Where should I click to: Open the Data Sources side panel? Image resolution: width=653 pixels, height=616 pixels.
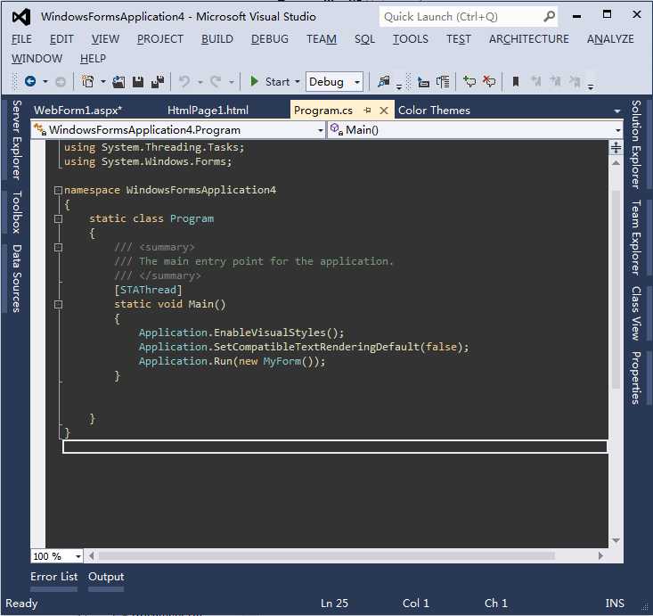coord(16,278)
